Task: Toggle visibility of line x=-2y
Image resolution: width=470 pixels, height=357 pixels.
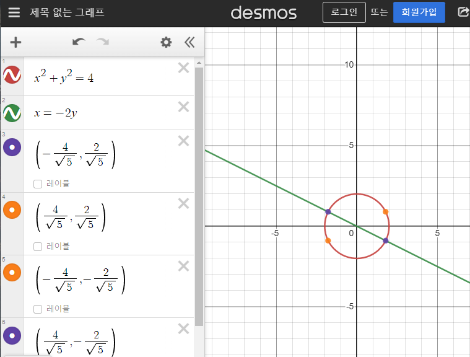Action: pyautogui.click(x=12, y=113)
